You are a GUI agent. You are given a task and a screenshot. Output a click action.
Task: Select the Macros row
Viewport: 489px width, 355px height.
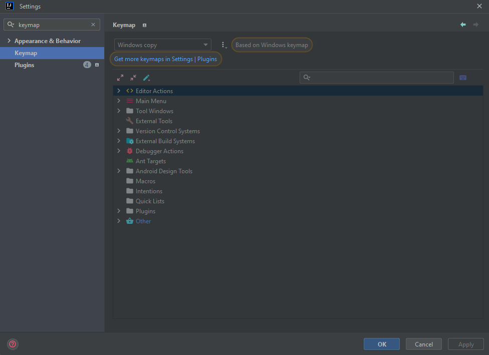pyautogui.click(x=298, y=181)
